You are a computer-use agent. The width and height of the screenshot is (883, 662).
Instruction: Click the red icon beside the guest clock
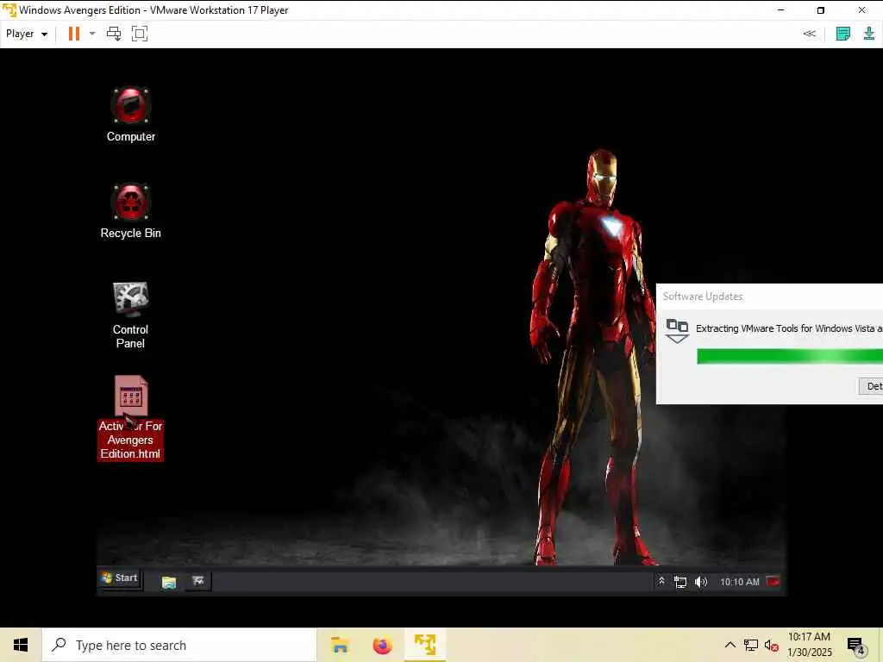[773, 582]
